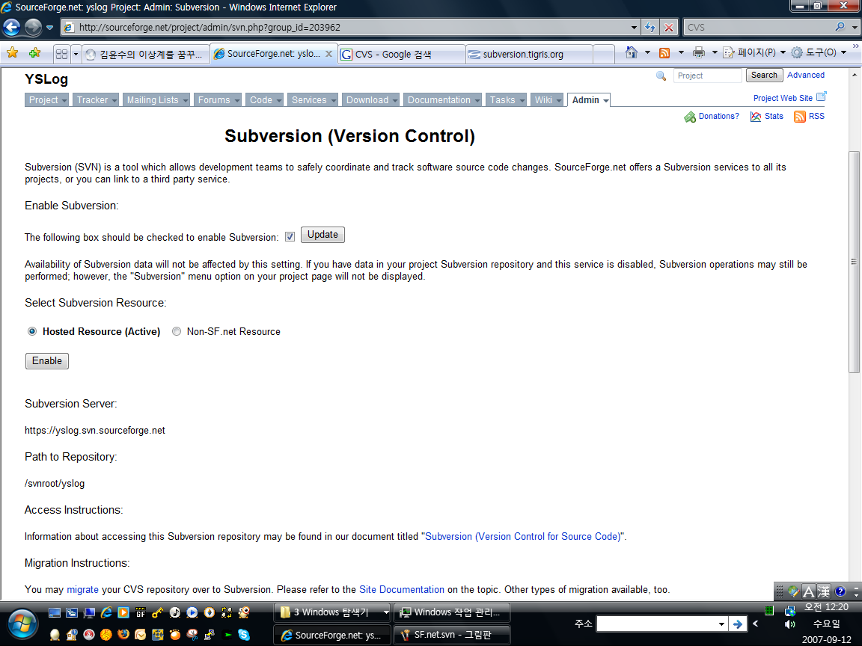Select the Hosted Resource (Active) radio button

(x=32, y=331)
